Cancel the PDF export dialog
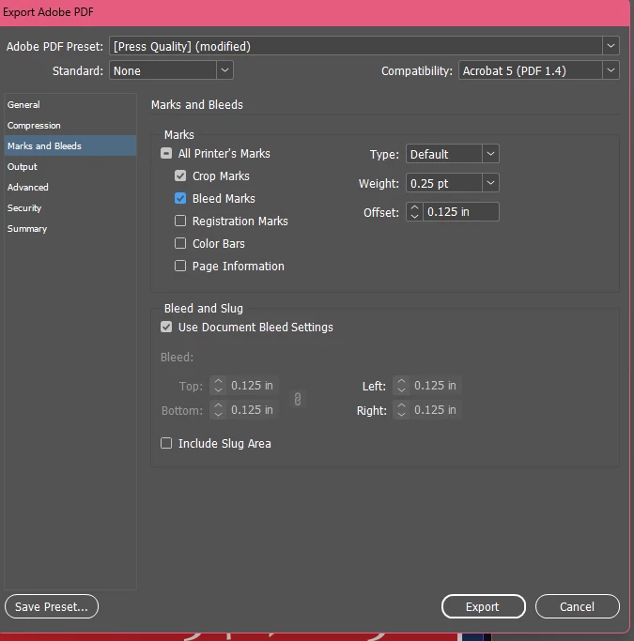Viewport: 634px width, 641px height. [577, 606]
